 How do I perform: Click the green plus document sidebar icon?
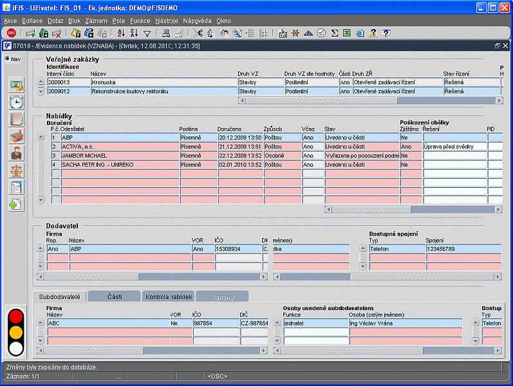click(16, 205)
